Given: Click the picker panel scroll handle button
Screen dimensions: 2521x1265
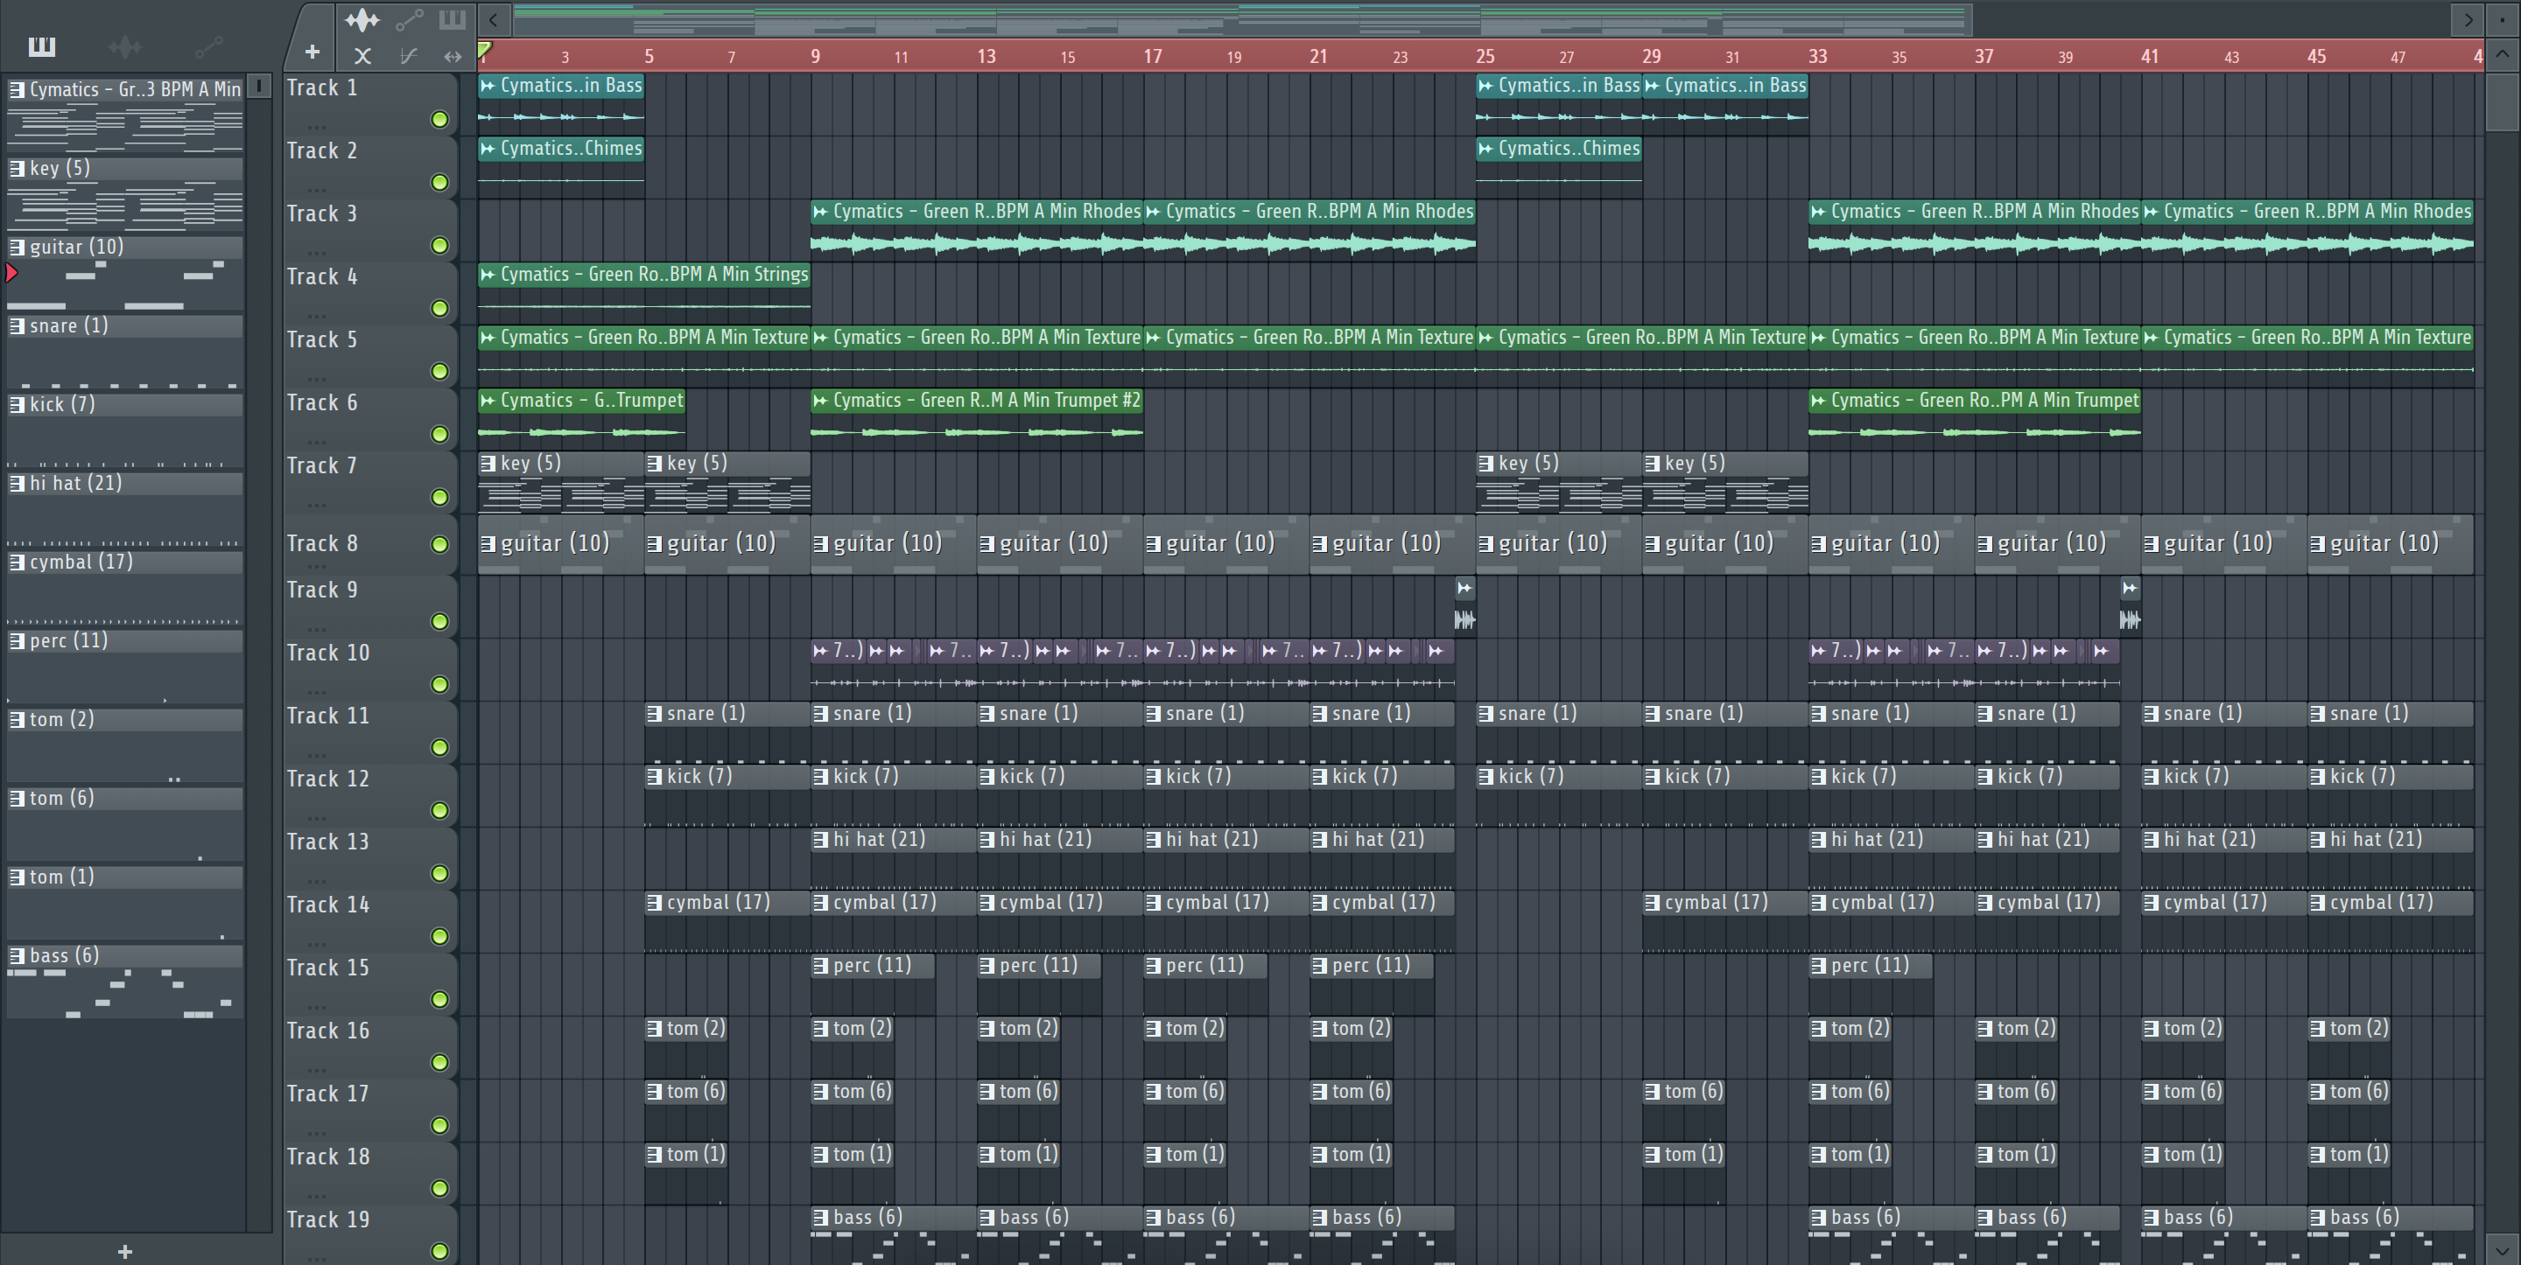Looking at the screenshot, I should pyautogui.click(x=259, y=86).
